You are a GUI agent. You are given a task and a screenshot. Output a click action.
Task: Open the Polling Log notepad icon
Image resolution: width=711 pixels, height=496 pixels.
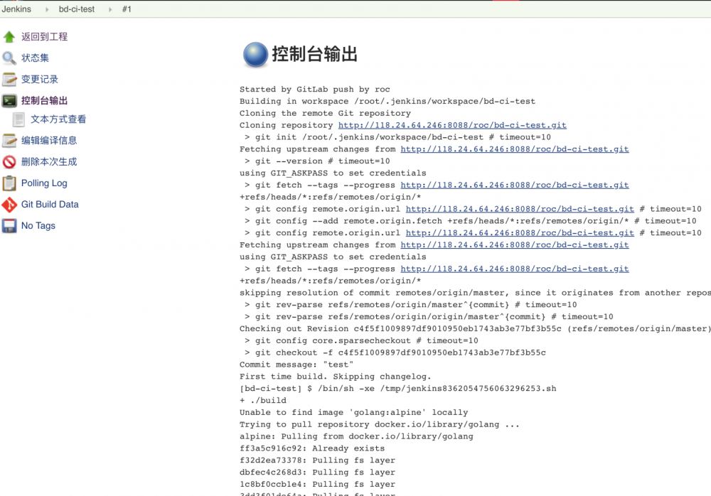coord(9,183)
